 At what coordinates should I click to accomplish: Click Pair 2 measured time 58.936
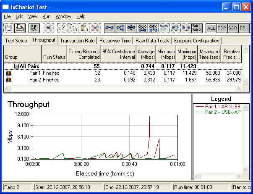[x=213, y=80]
